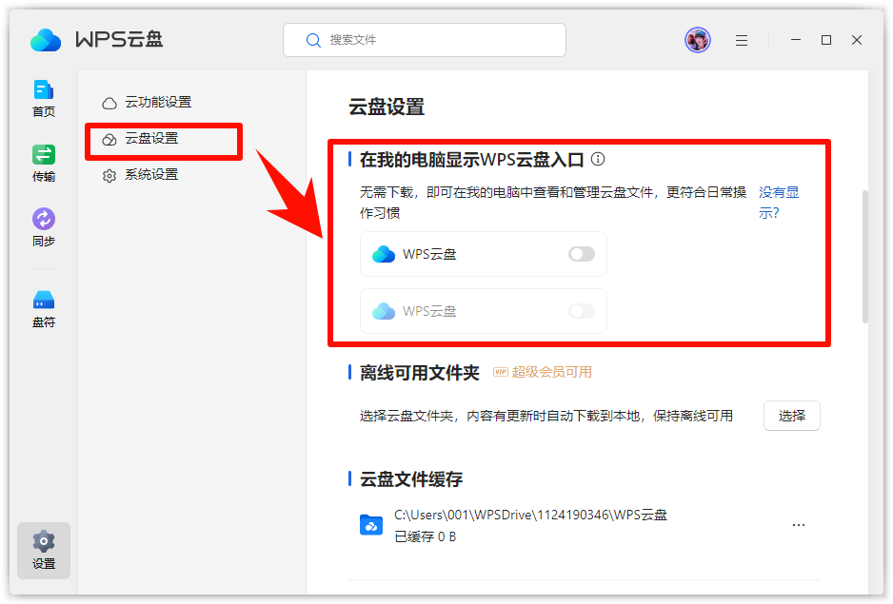The image size is (893, 604).
Task: Enable the second WPS云盘 toggle
Action: pos(581,311)
